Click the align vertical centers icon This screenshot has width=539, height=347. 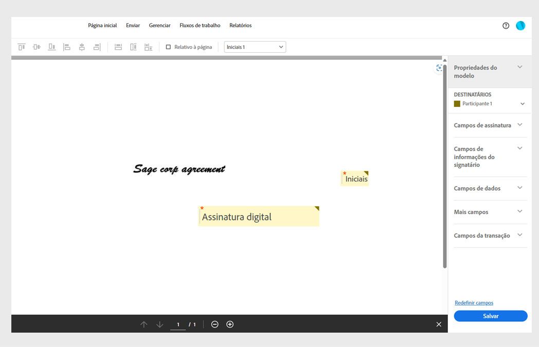(37, 47)
